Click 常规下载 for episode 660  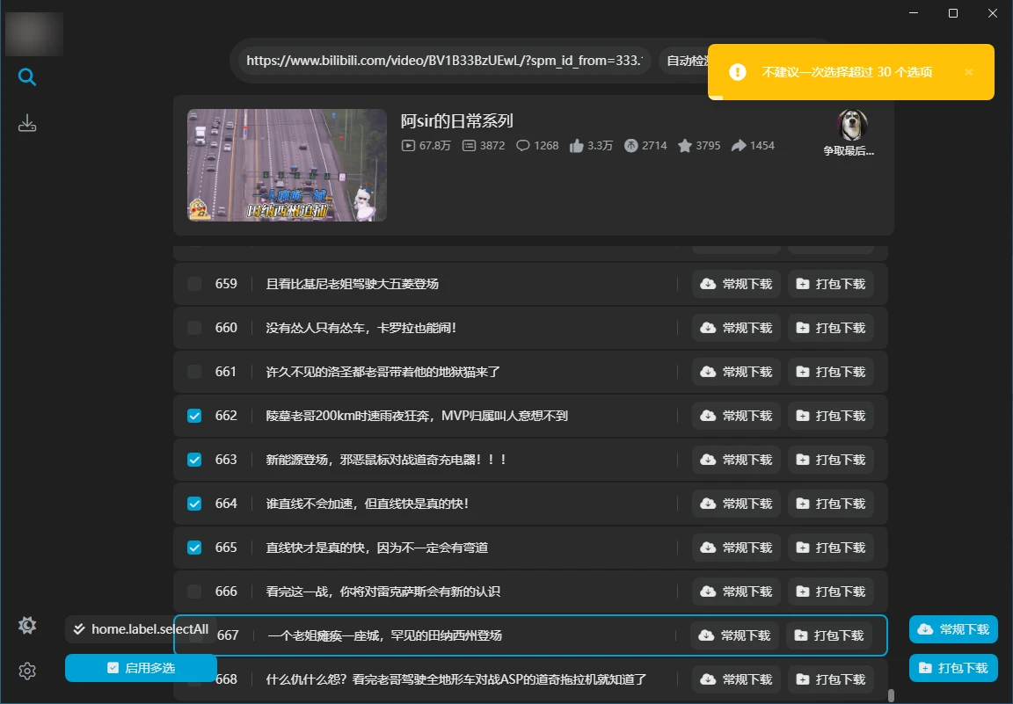tap(737, 328)
